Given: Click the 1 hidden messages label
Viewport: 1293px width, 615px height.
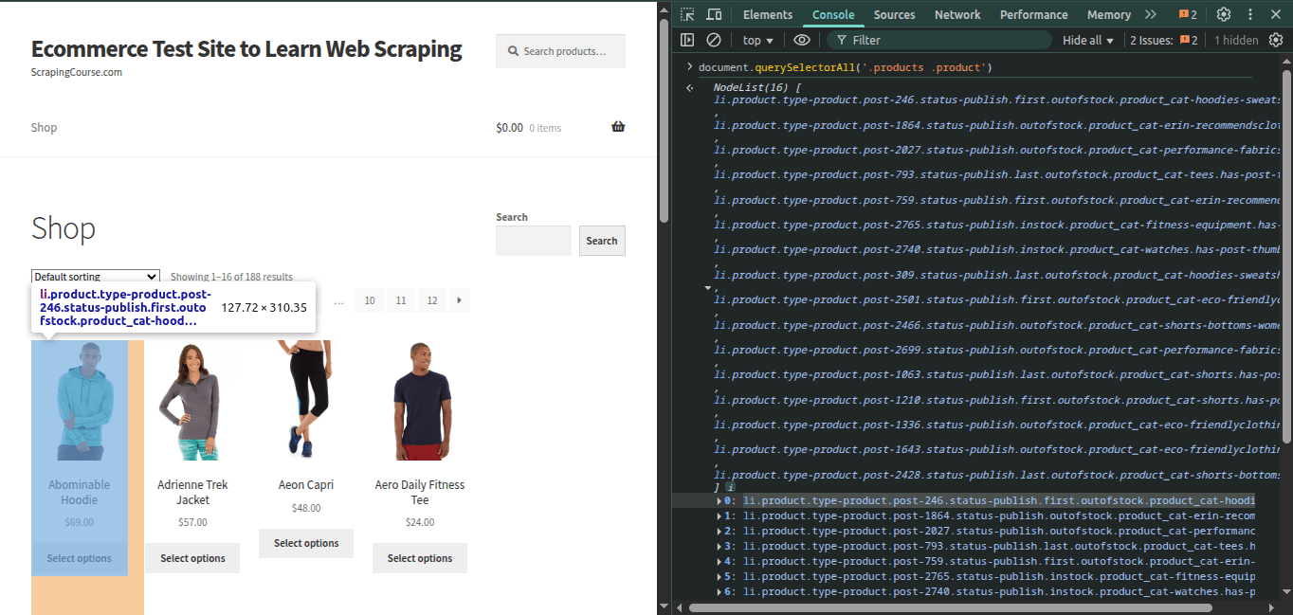Looking at the screenshot, I should tap(1236, 40).
